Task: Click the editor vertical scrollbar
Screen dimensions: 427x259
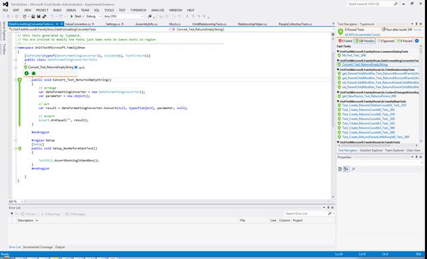Action: [333, 117]
